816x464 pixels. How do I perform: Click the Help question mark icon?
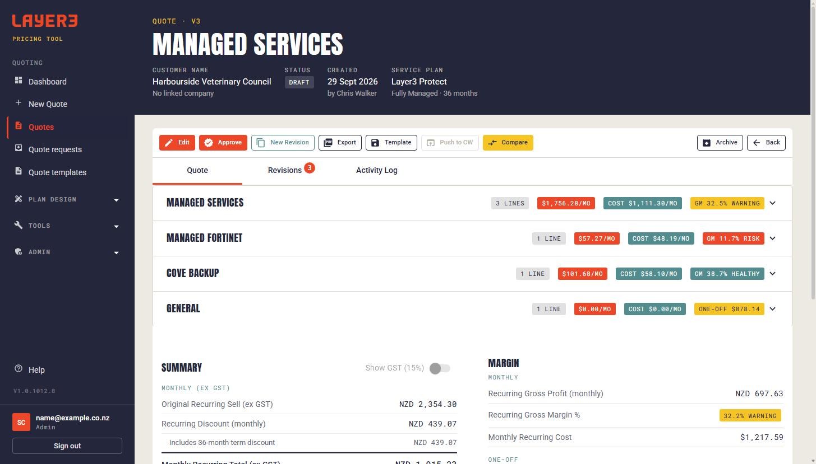click(19, 369)
